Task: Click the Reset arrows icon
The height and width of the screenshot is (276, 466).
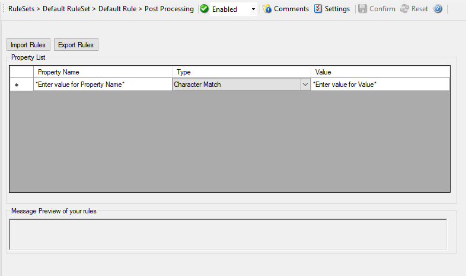Action: tap(404, 9)
